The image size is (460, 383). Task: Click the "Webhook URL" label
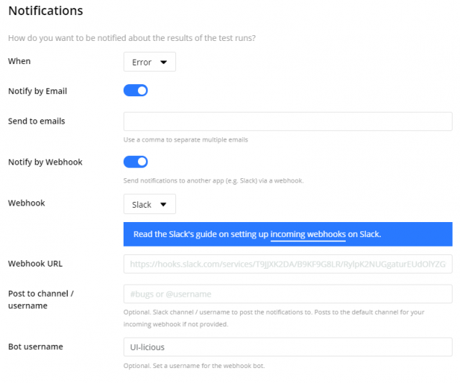[x=35, y=263]
